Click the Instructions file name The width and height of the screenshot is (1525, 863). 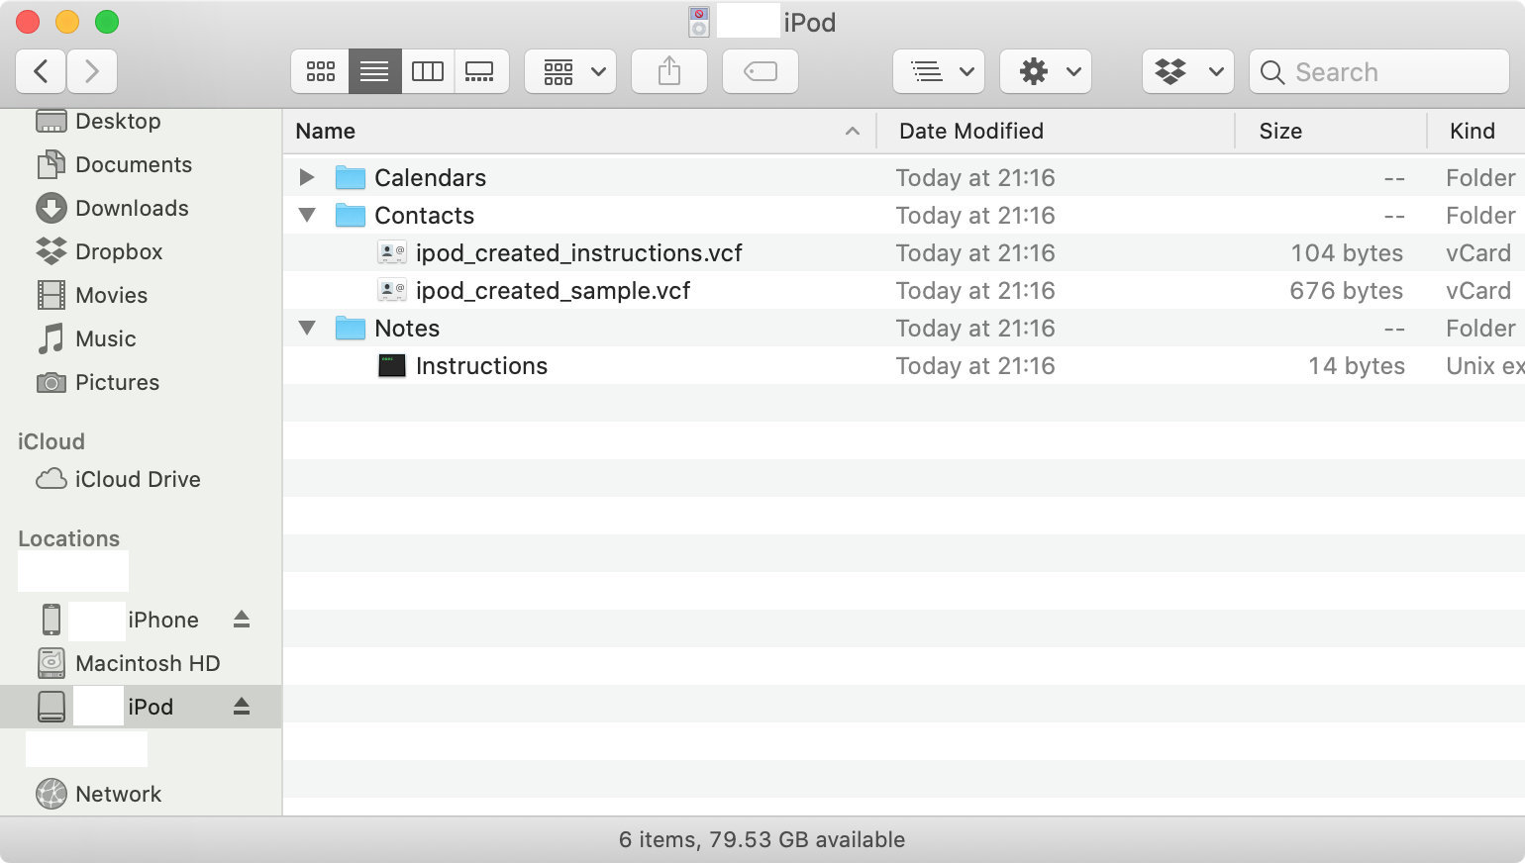[481, 365]
